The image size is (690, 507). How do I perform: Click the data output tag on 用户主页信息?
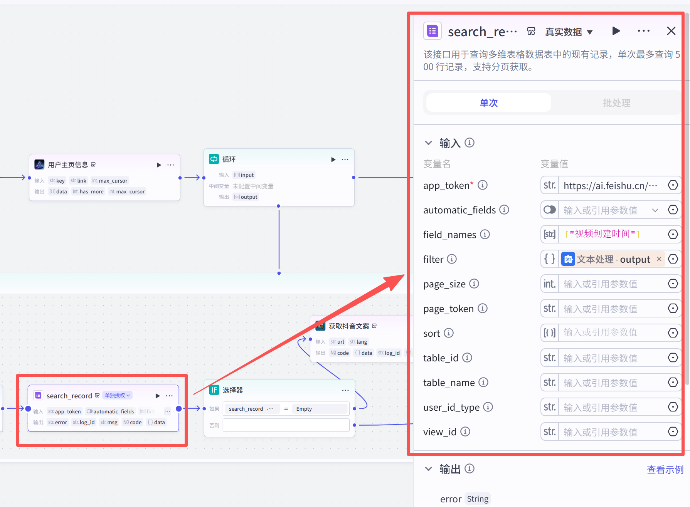click(x=58, y=191)
